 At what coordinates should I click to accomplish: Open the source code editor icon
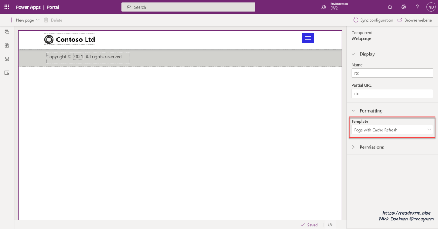click(330, 225)
